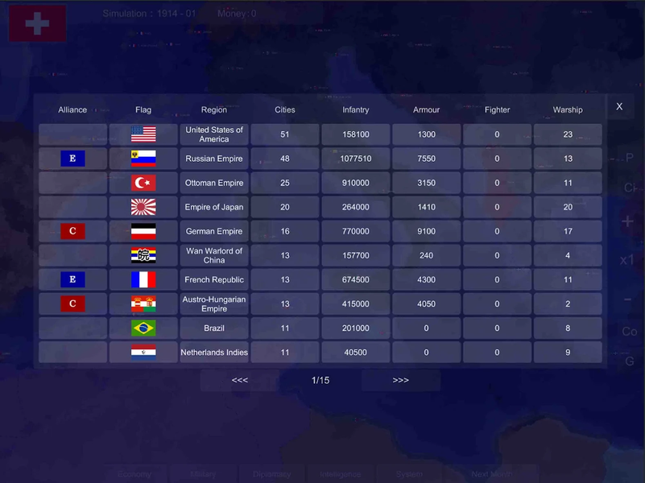Screen dimensions: 645x483
Task: Click the Brazil flag icon
Action: click(x=143, y=328)
